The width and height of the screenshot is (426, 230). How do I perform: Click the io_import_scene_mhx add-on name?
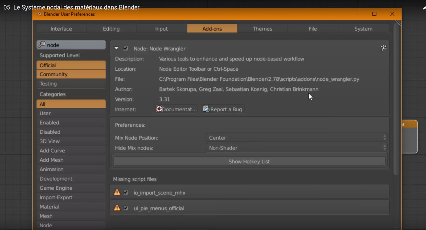[x=159, y=193]
